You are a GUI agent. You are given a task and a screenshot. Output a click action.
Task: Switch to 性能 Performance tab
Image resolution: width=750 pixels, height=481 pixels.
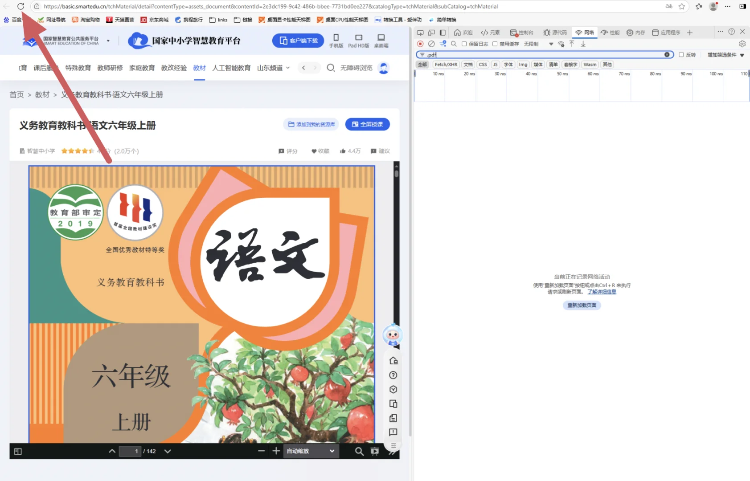pos(610,33)
